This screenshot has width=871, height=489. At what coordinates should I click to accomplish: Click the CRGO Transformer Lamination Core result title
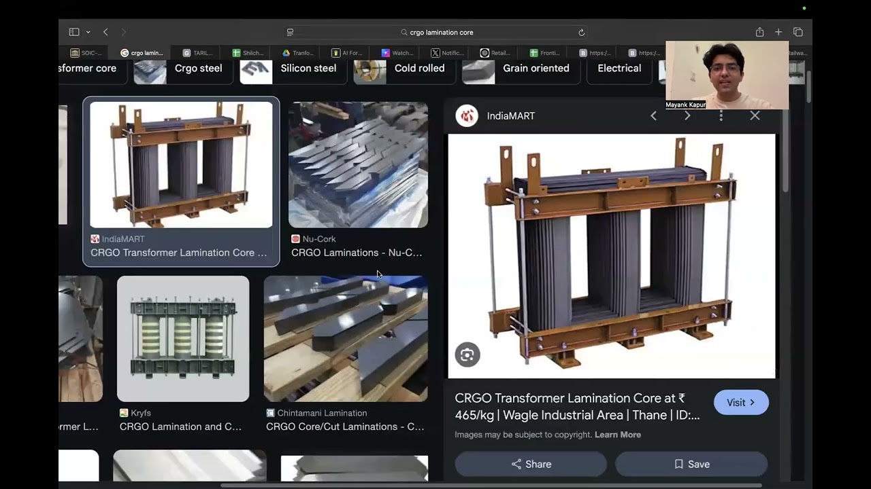pyautogui.click(x=179, y=253)
